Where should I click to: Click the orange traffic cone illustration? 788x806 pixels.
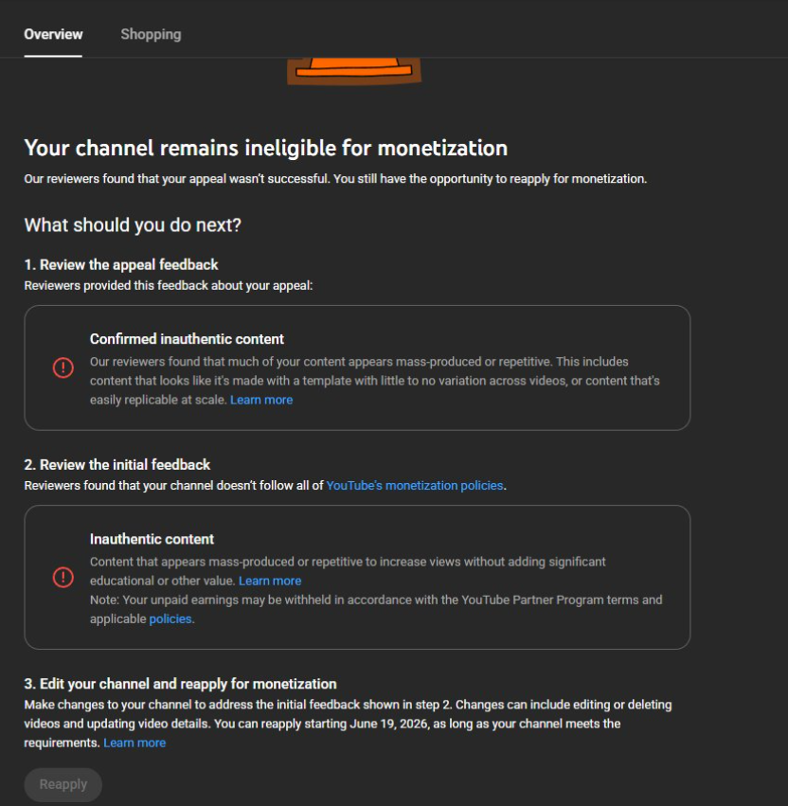(354, 70)
